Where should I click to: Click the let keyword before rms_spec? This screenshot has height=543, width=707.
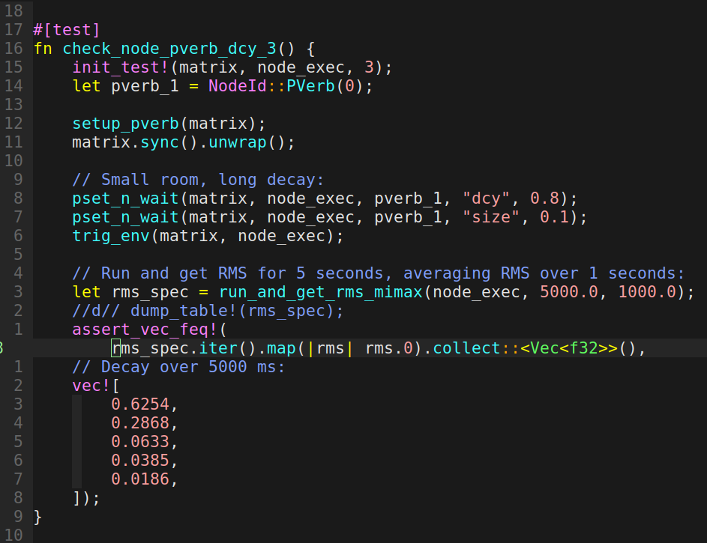click(x=86, y=292)
